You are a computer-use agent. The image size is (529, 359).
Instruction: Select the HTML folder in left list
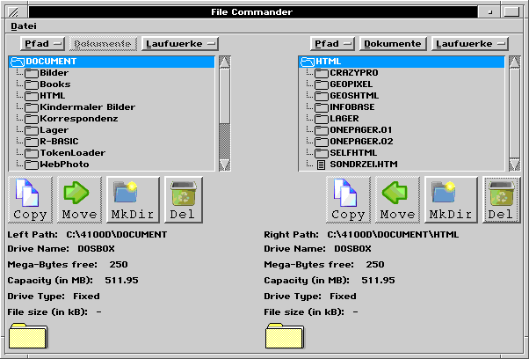pyautogui.click(x=112, y=96)
